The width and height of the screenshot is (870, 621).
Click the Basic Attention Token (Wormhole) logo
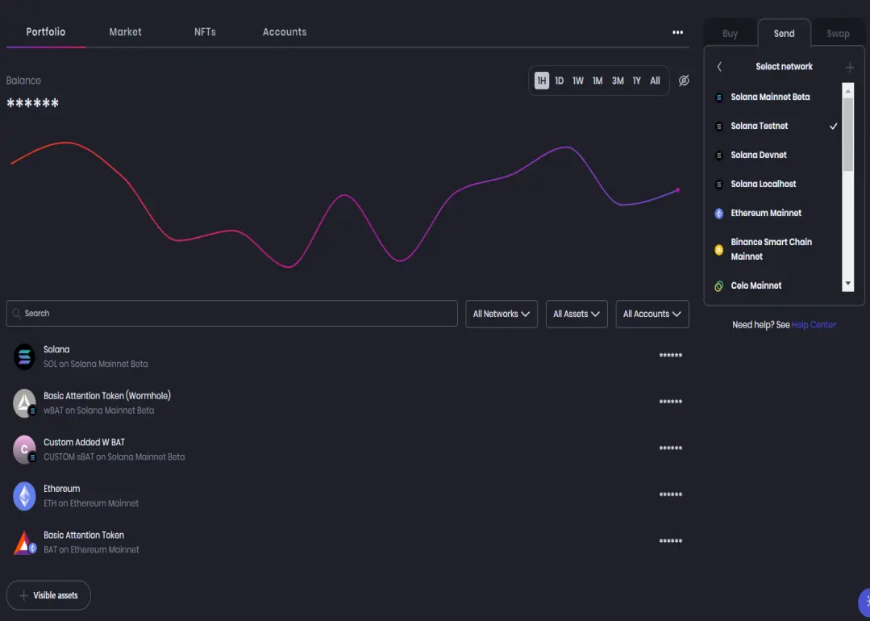click(x=24, y=403)
